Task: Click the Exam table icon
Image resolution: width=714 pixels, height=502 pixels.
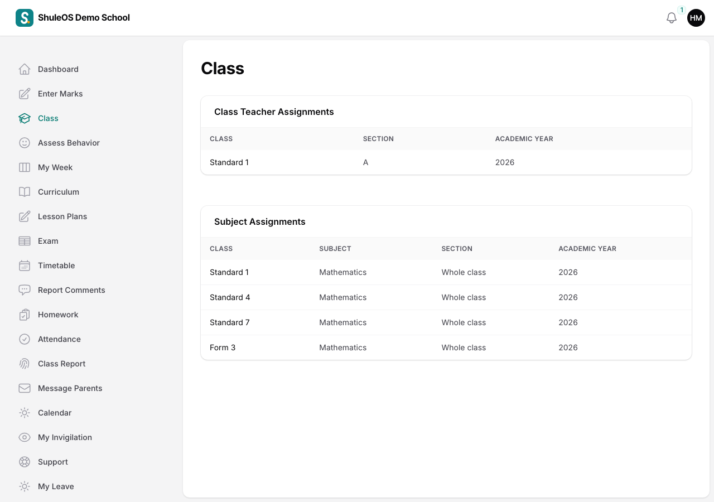Action: coord(25,241)
